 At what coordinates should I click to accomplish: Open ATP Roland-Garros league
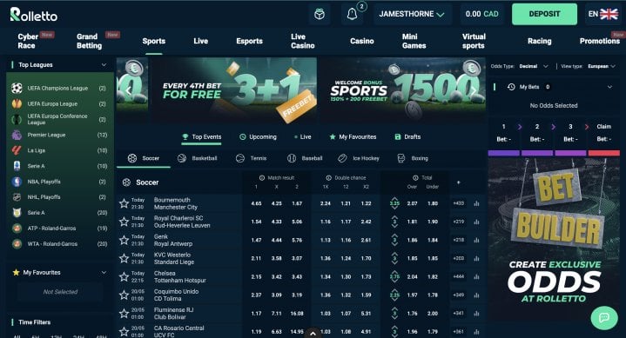pos(59,228)
